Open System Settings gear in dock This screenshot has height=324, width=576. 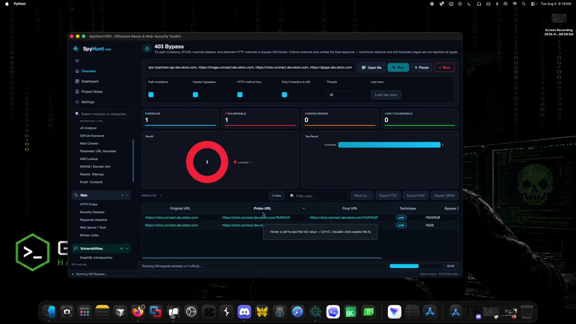pos(191,312)
